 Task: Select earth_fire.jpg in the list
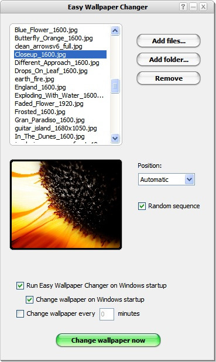tap(60, 79)
